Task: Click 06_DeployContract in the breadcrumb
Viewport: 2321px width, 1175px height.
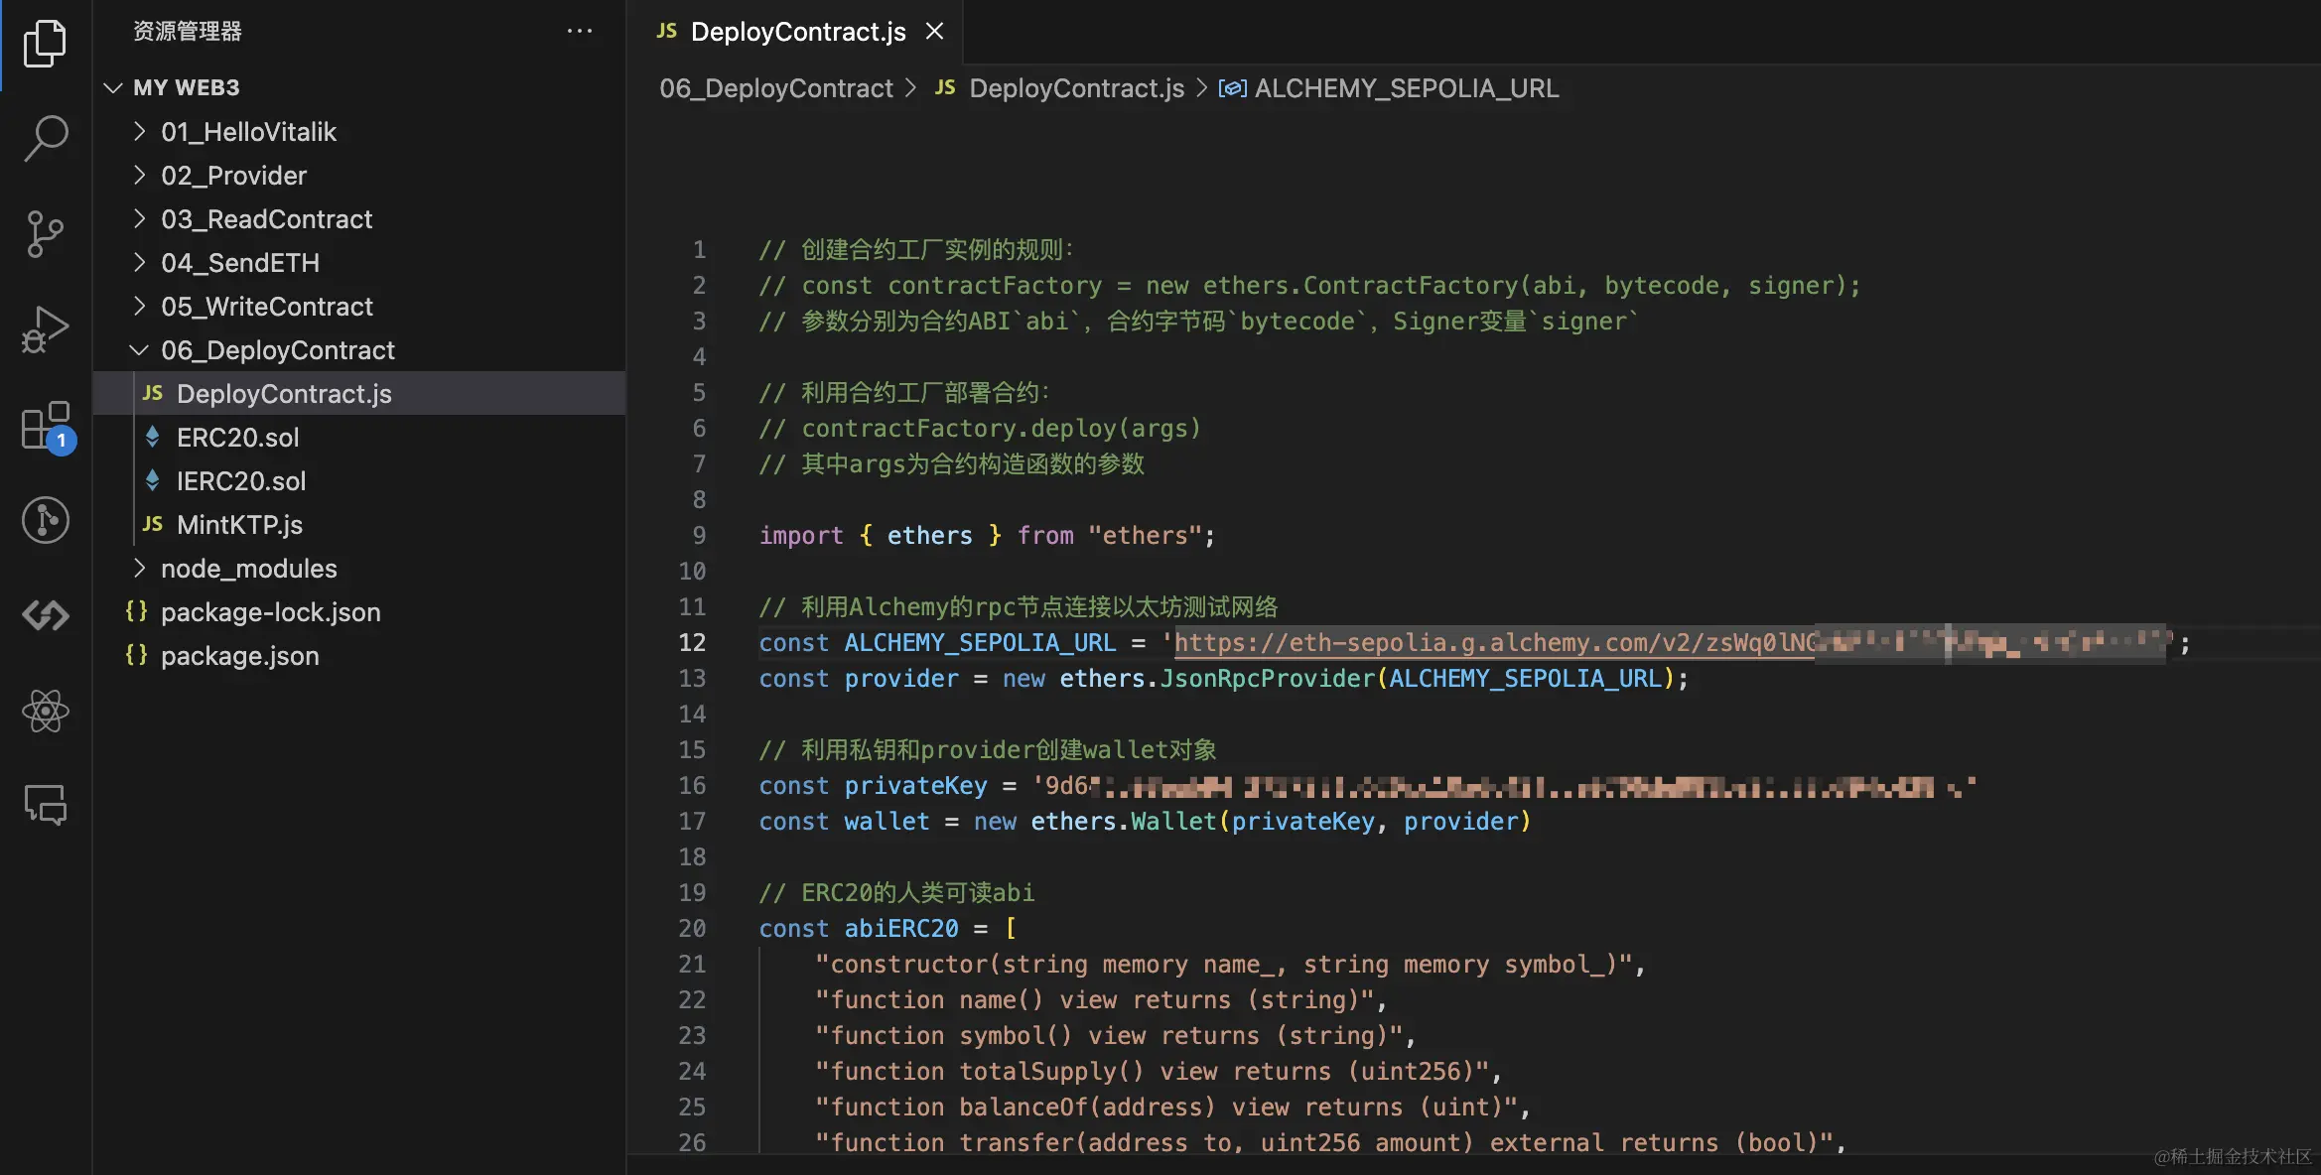Action: [x=775, y=88]
